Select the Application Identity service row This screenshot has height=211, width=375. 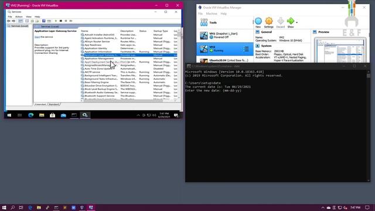tap(129, 48)
